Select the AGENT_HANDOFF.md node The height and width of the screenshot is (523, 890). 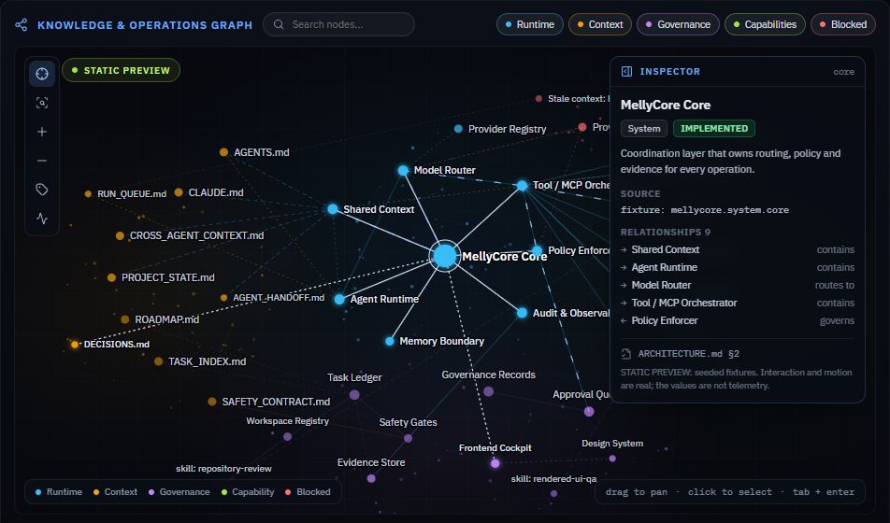point(223,298)
